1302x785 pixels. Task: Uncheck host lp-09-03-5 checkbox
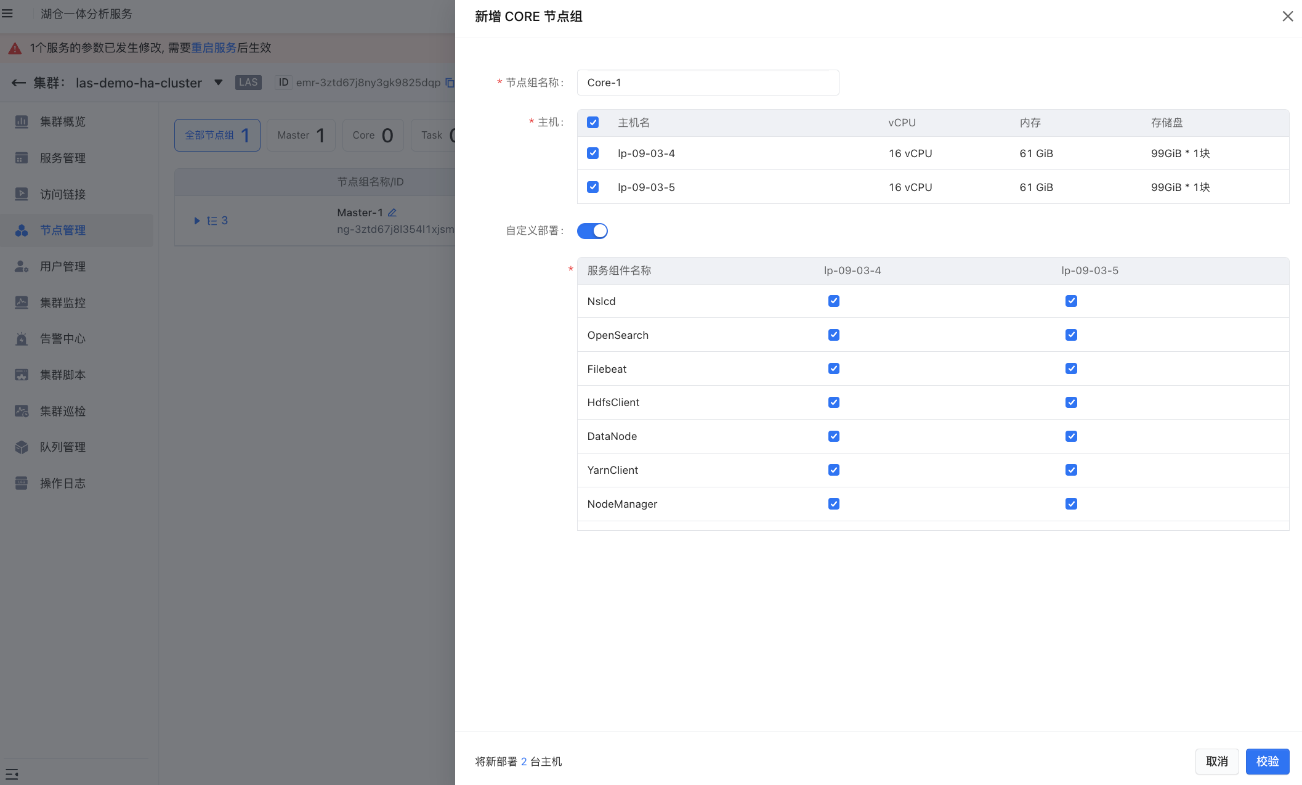click(x=592, y=187)
